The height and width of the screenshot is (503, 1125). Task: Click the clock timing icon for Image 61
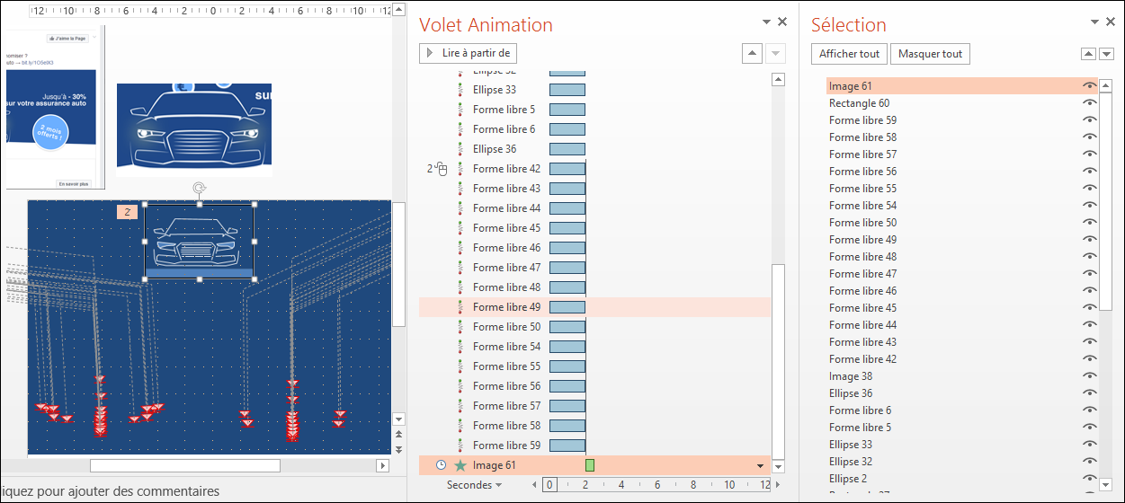click(x=441, y=465)
